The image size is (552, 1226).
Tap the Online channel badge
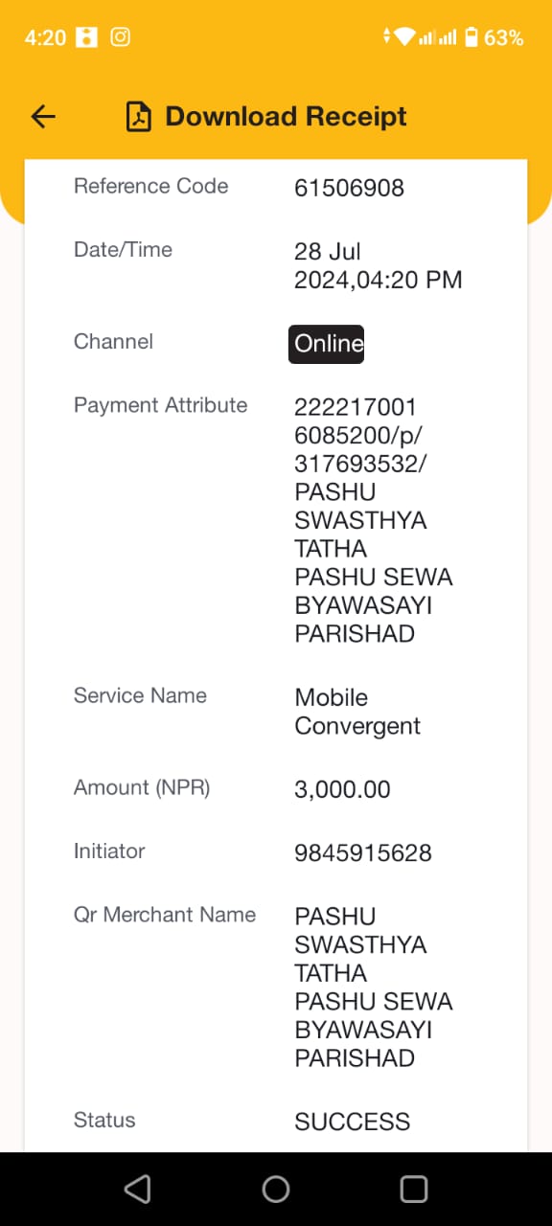327,344
